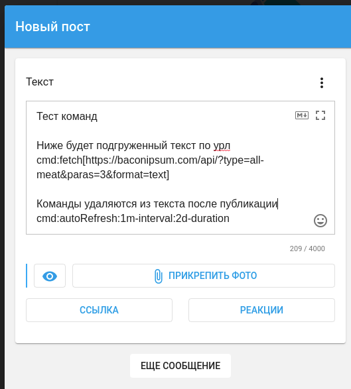Click the 'Тест команд' first line of text
This screenshot has width=351, height=389.
67,116
